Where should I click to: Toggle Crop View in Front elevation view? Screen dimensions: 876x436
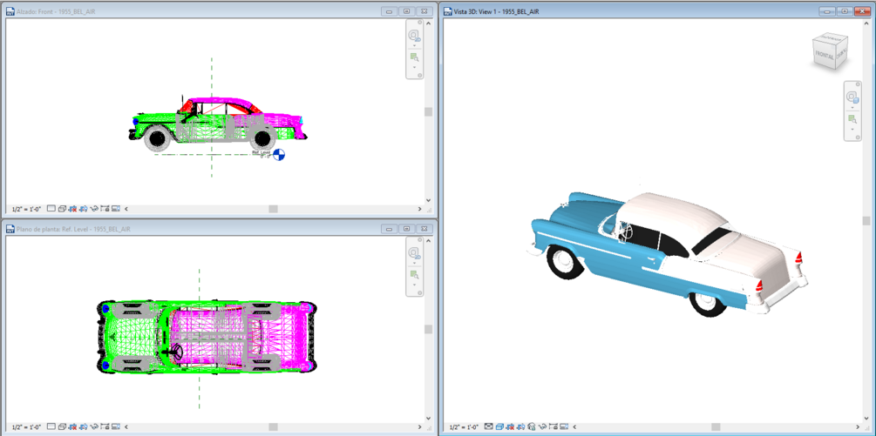pyautogui.click(x=72, y=209)
